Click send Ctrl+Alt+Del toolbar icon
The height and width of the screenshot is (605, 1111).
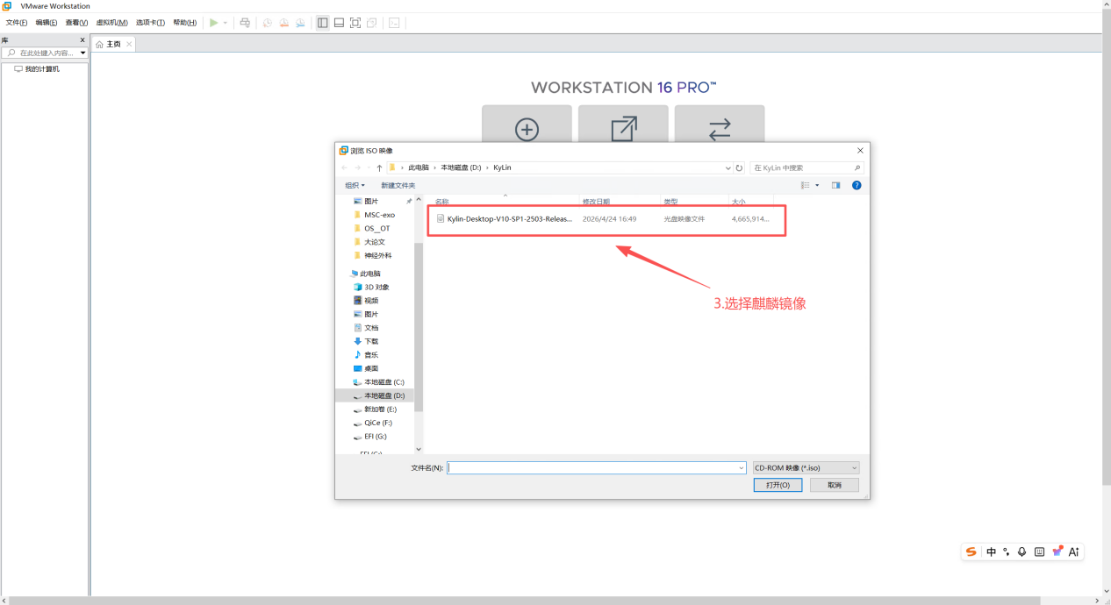click(x=245, y=23)
